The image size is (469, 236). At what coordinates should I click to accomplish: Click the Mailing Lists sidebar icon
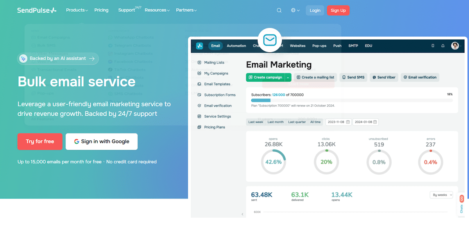click(x=199, y=63)
